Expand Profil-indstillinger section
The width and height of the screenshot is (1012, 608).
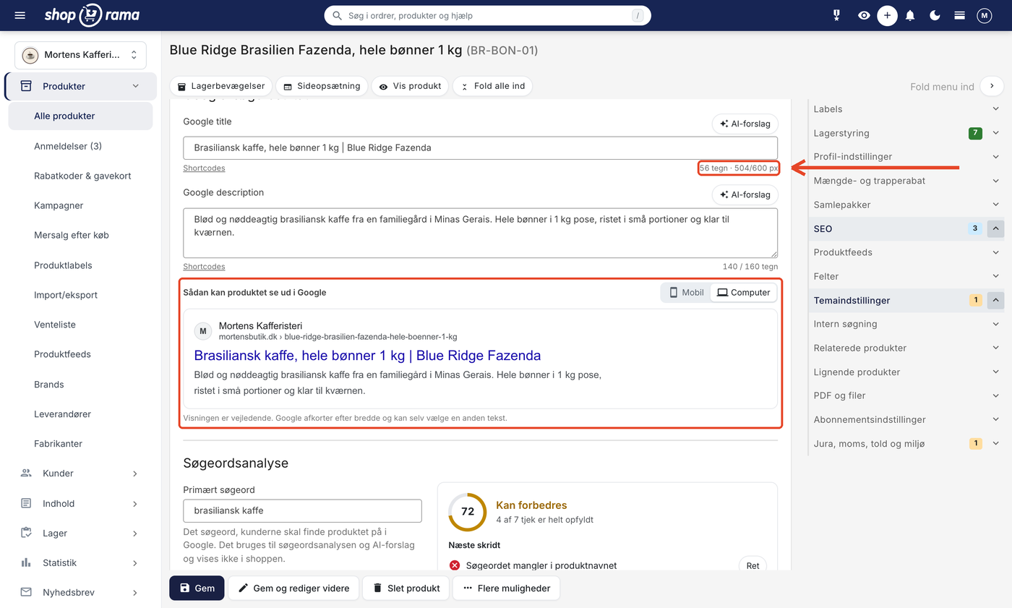point(906,156)
